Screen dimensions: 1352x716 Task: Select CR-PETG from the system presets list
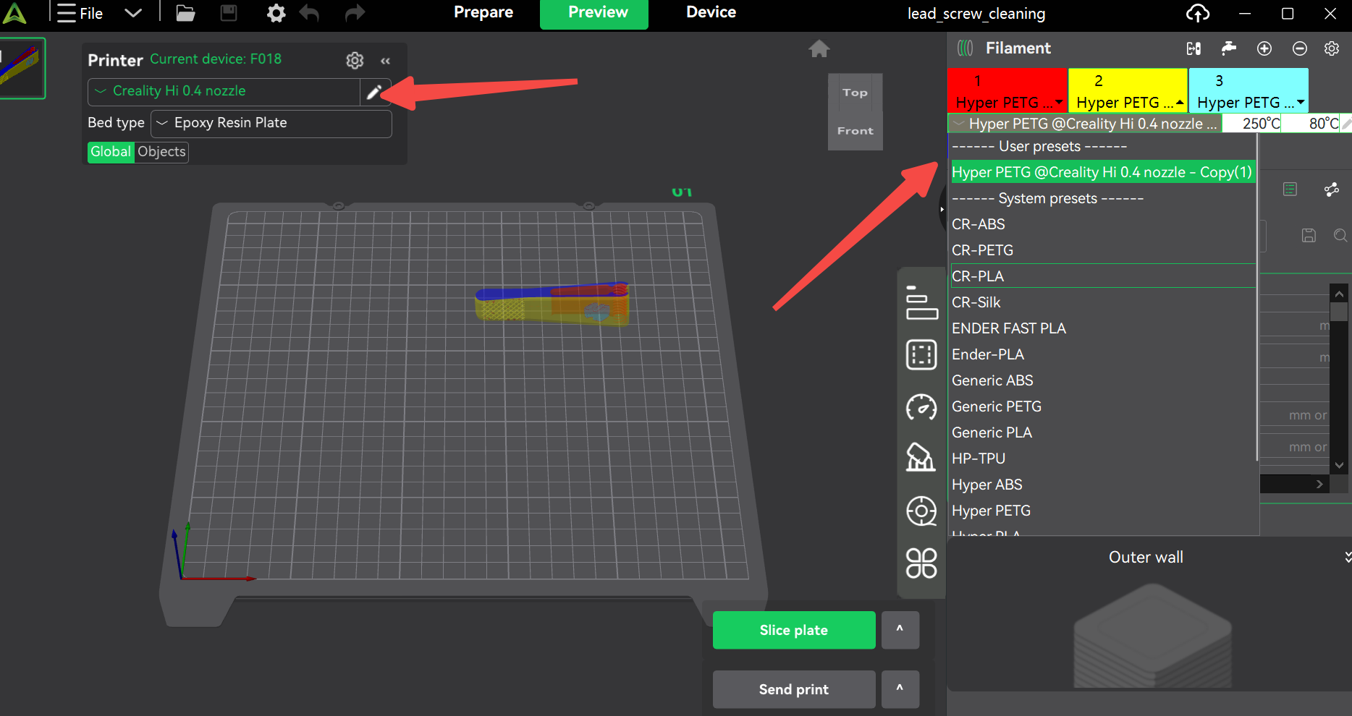(982, 250)
